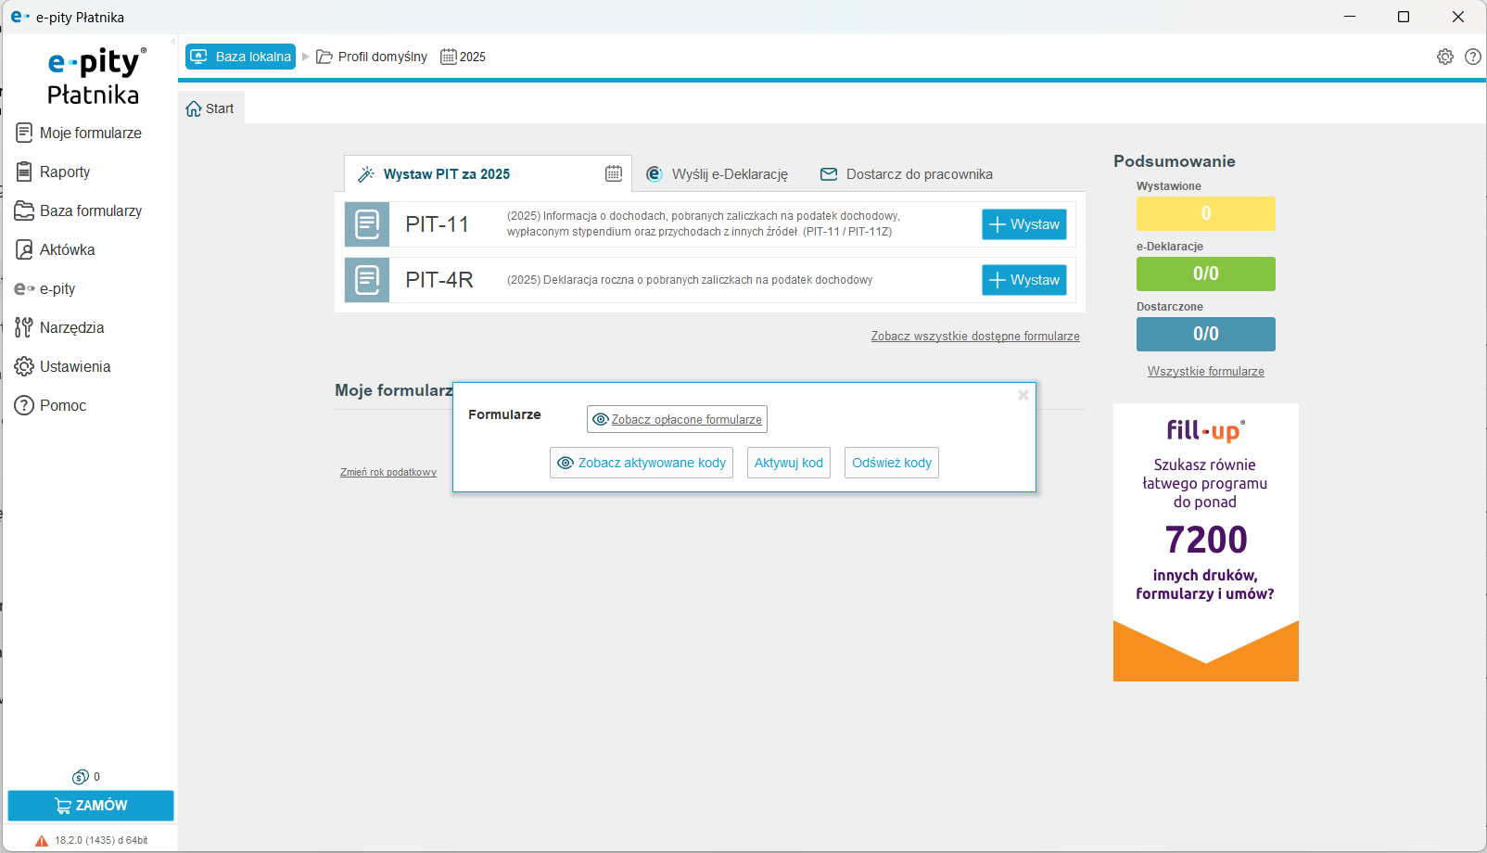Image resolution: width=1487 pixels, height=853 pixels.
Task: Click the help question mark icon
Action: 1472,57
